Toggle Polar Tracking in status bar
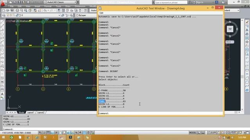The width and height of the screenshot is (250, 140). pyautogui.click(x=56, y=133)
